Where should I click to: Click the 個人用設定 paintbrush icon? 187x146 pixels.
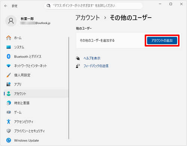(x=9, y=75)
